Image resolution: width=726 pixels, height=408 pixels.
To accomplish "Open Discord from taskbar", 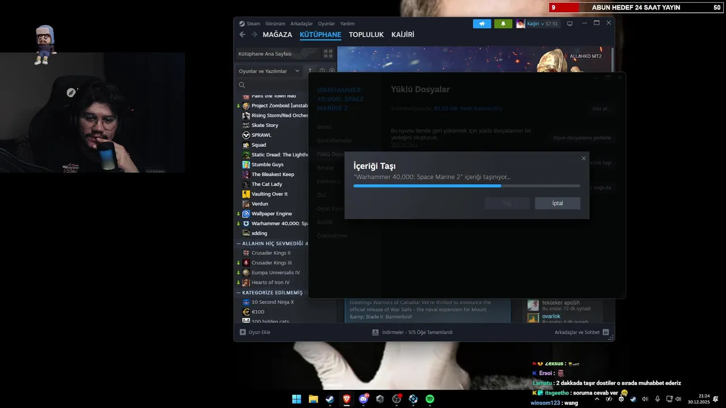I will 364,399.
